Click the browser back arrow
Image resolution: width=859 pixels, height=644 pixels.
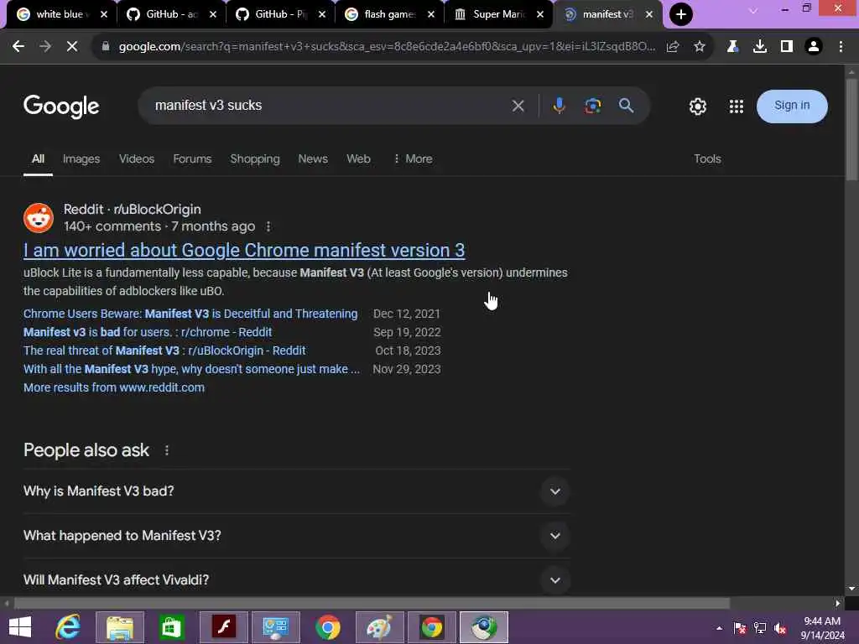(18, 47)
